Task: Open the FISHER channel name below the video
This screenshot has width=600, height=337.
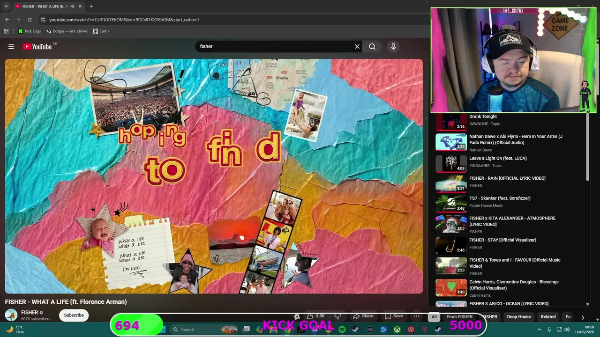Action: pos(30,313)
